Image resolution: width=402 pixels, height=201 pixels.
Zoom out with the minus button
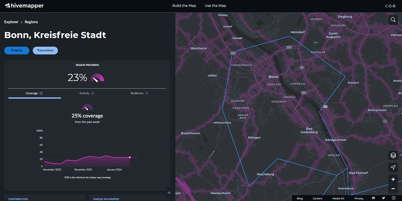(393, 189)
